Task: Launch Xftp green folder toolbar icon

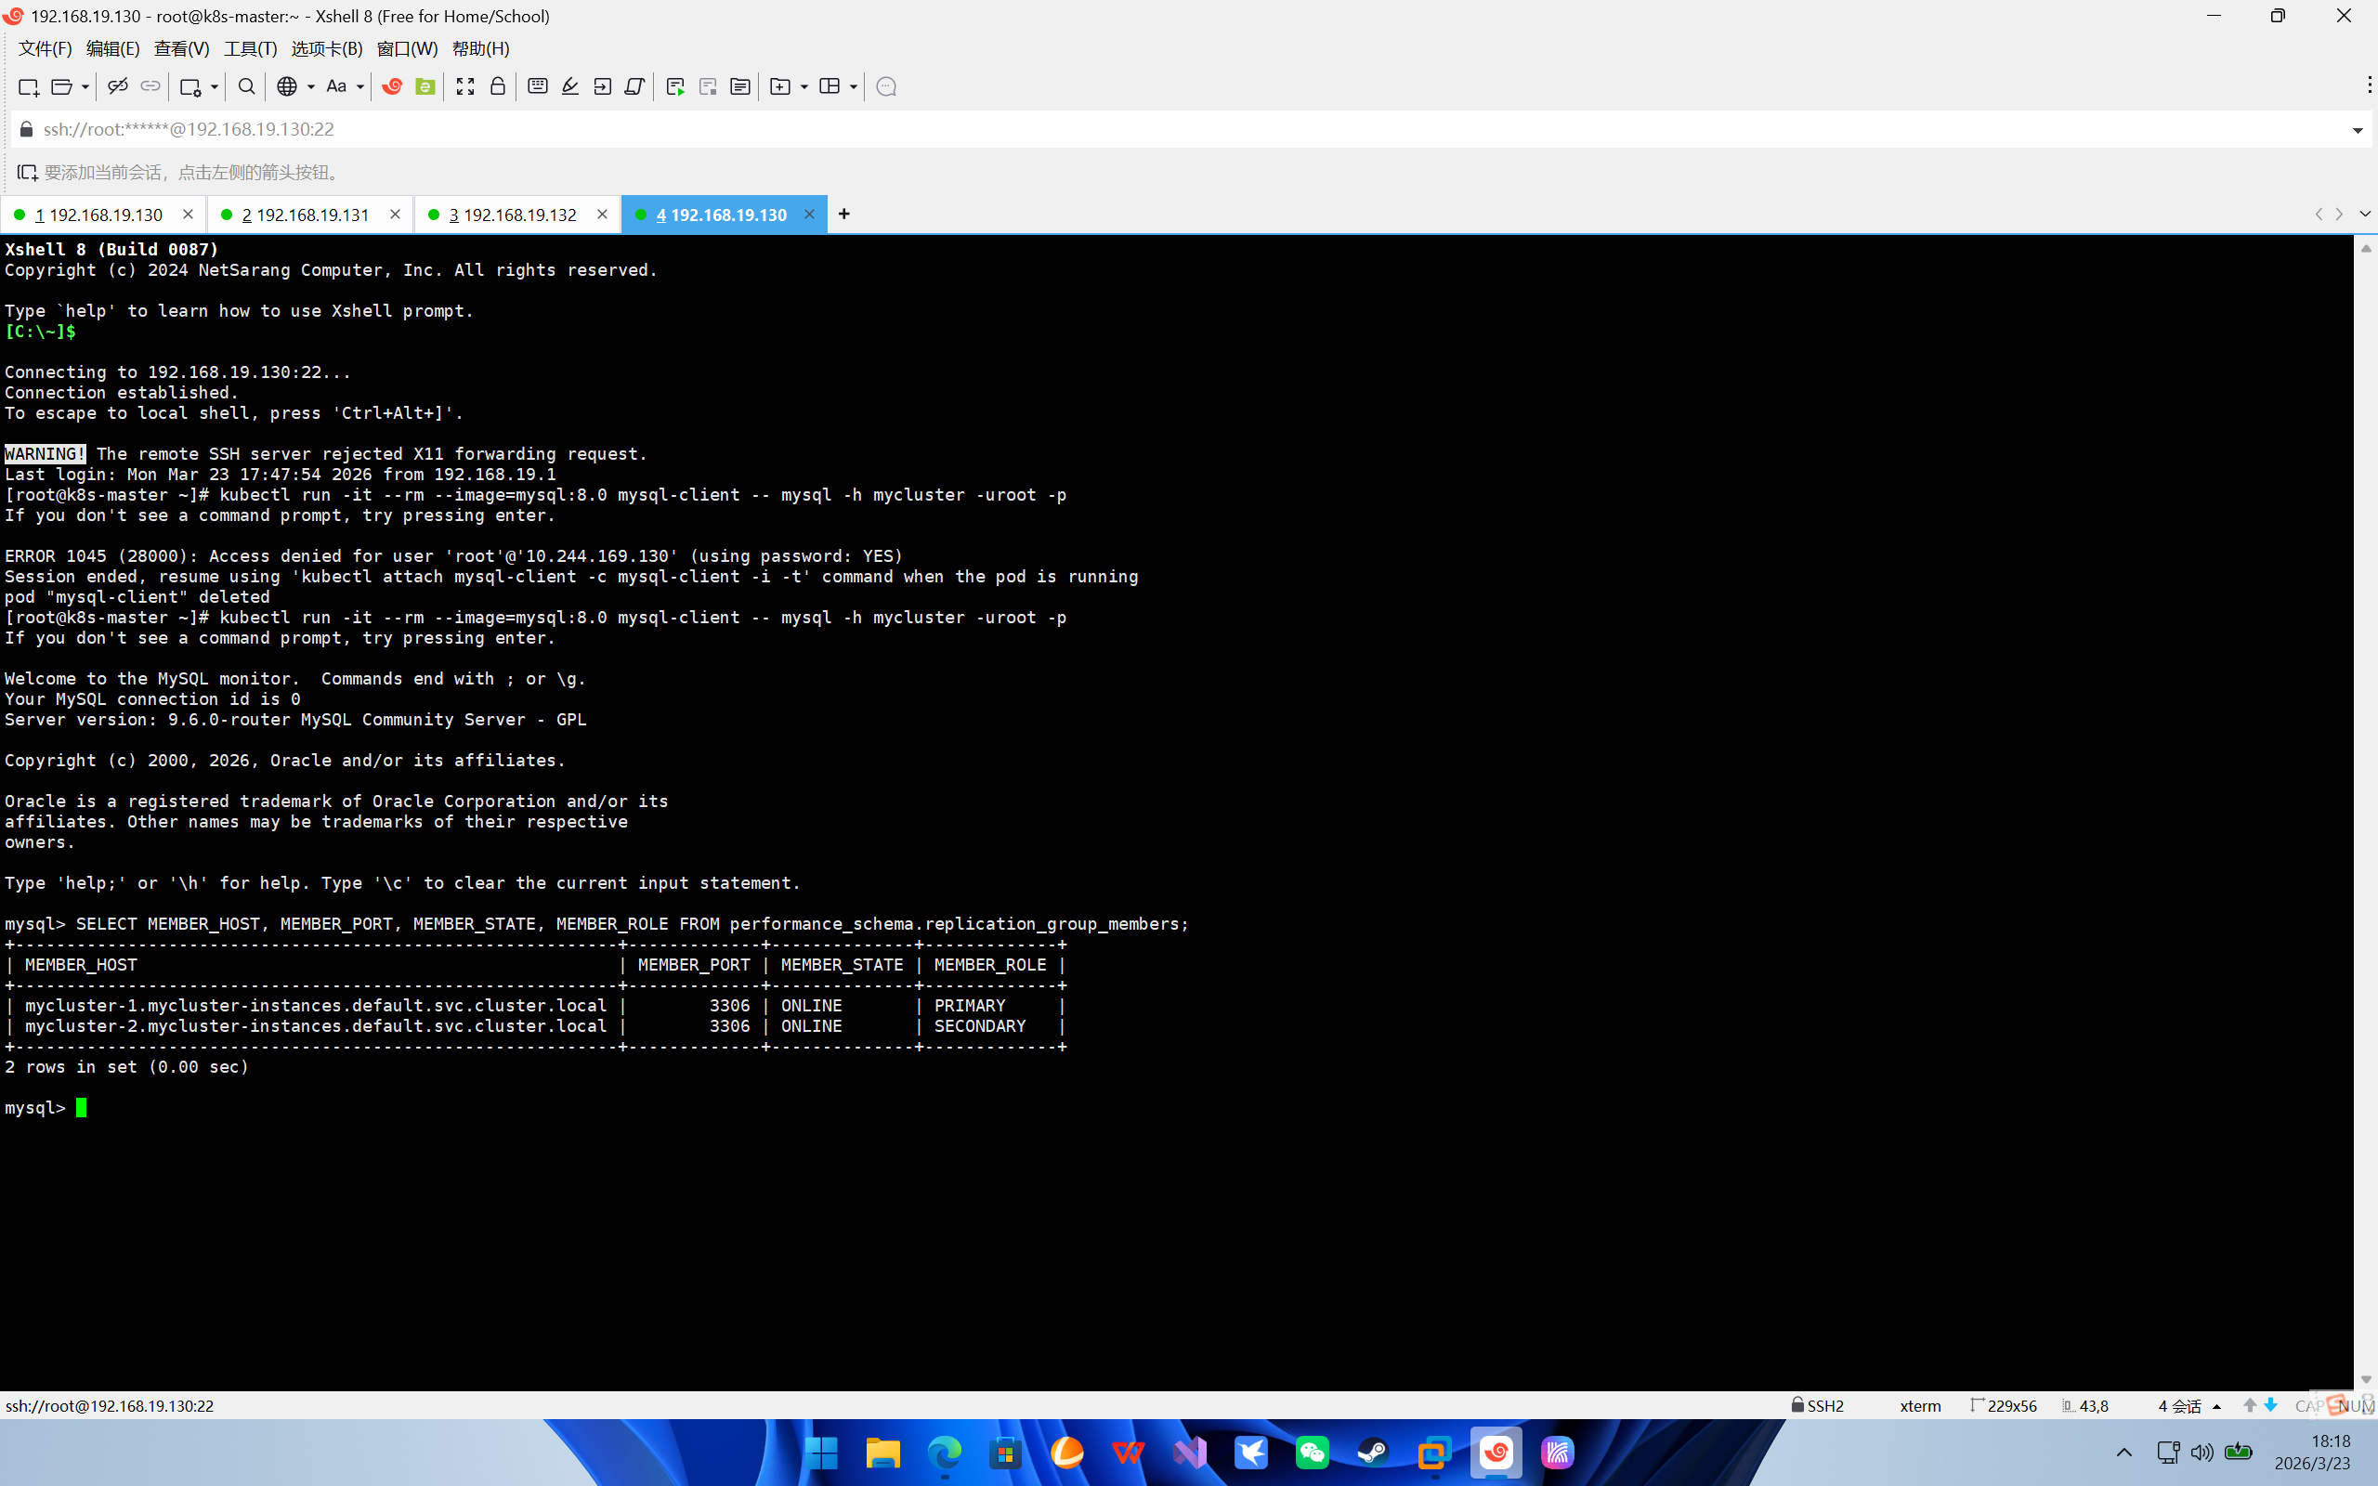Action: (425, 86)
